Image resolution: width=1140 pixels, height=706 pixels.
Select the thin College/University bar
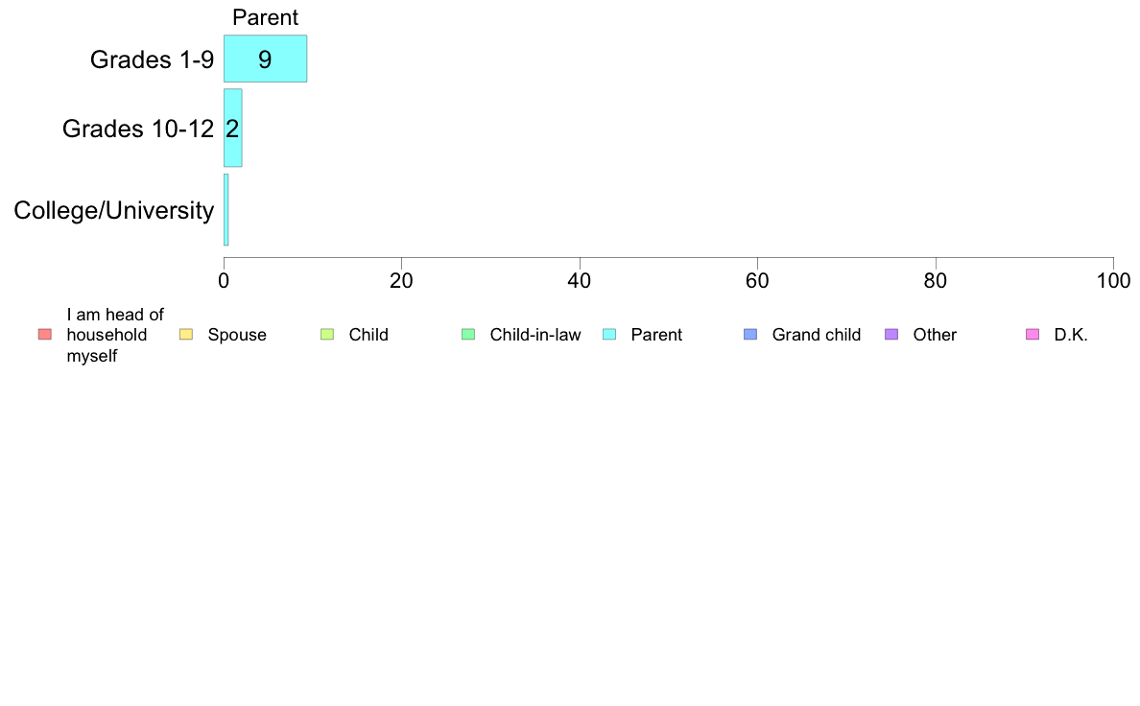coord(226,209)
